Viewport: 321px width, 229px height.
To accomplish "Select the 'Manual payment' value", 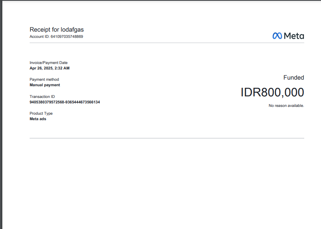I will [45, 85].
